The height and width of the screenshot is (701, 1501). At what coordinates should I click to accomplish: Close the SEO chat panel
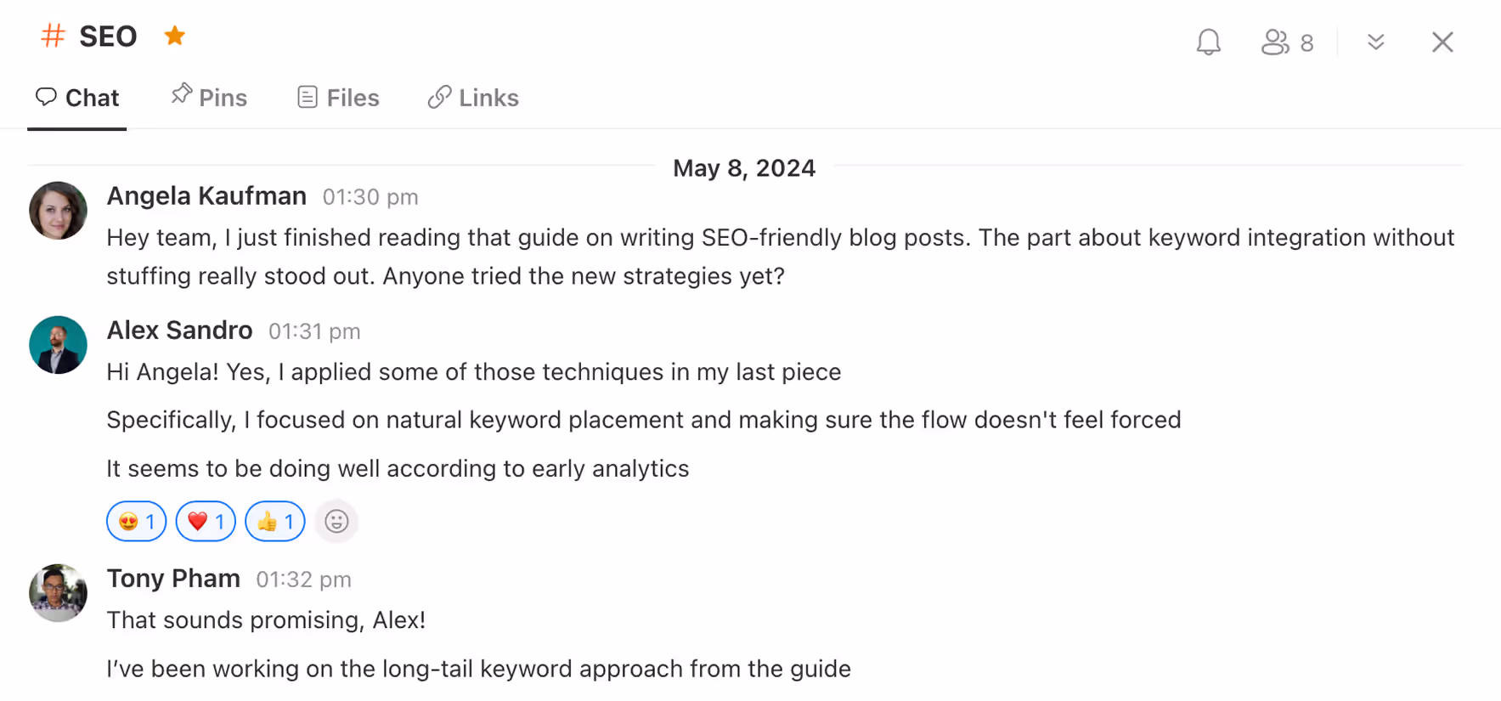coord(1442,42)
